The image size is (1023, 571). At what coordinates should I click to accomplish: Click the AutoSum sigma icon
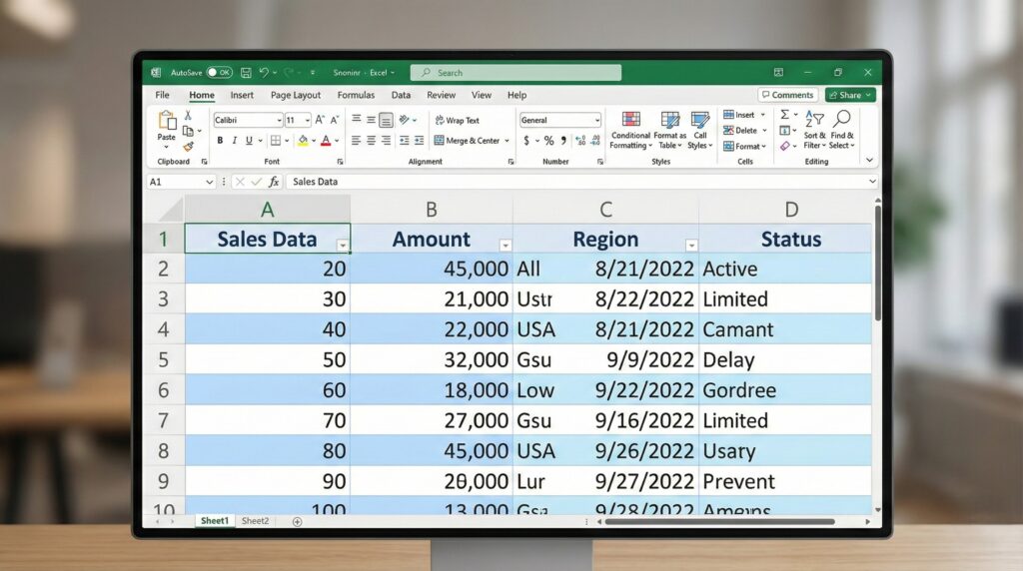coord(785,115)
